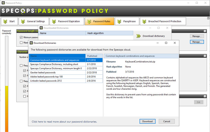Click the Downloaded Dictionaries window app icon
Screen dimensions: 210x132
pyautogui.click(x=41, y=28)
